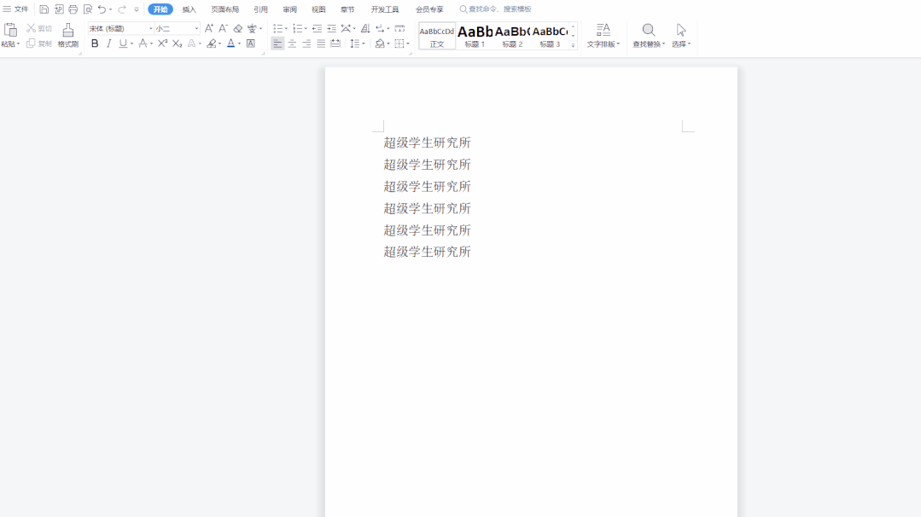Increase font size with A+ icon
The height and width of the screenshot is (517, 921).
tap(208, 28)
